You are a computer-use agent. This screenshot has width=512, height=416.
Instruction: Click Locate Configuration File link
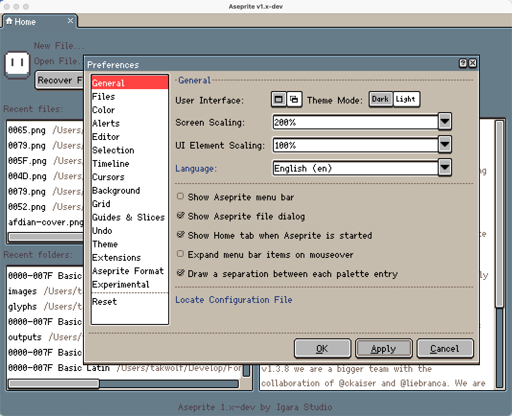[234, 300]
